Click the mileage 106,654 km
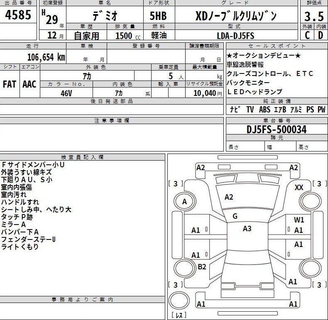The width and height of the screenshot is (328, 320). 46,57
